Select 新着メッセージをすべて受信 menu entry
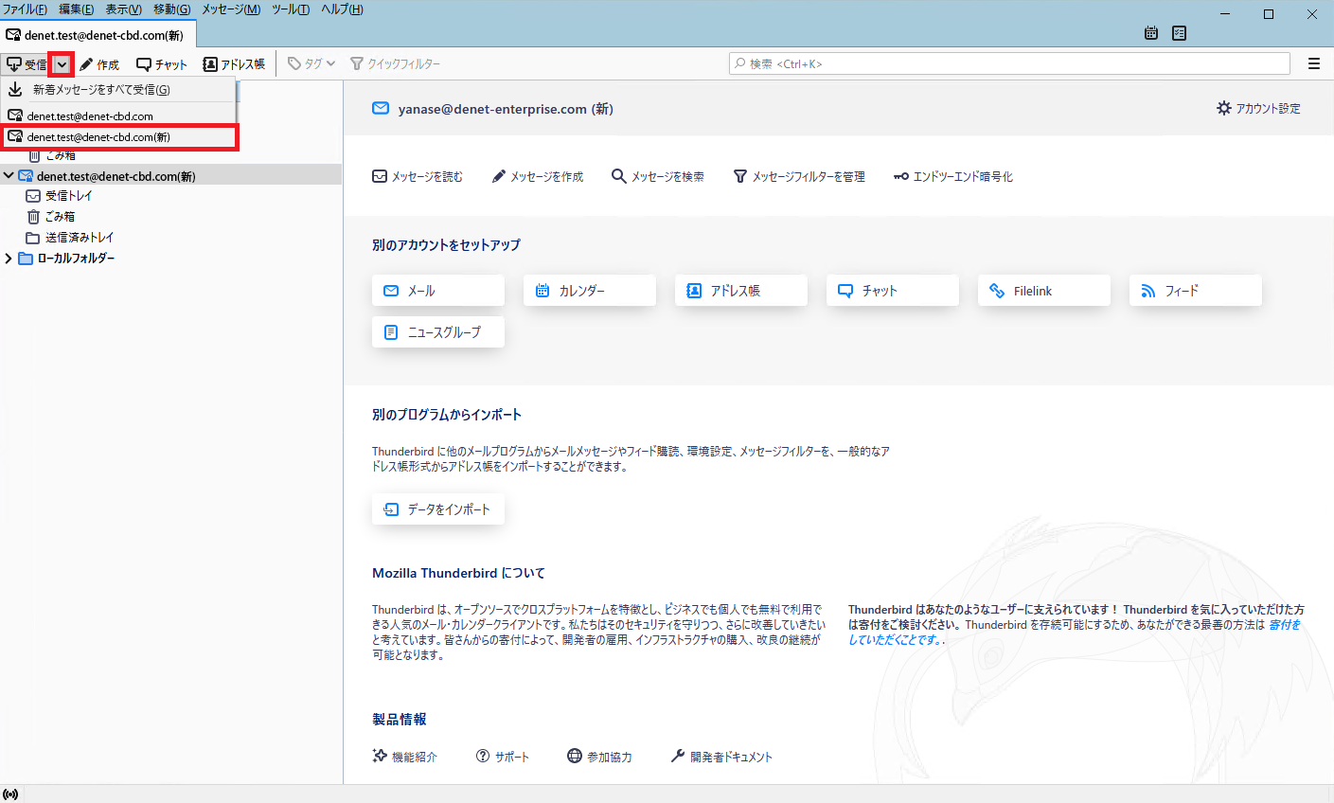This screenshot has width=1334, height=803. 117,90
